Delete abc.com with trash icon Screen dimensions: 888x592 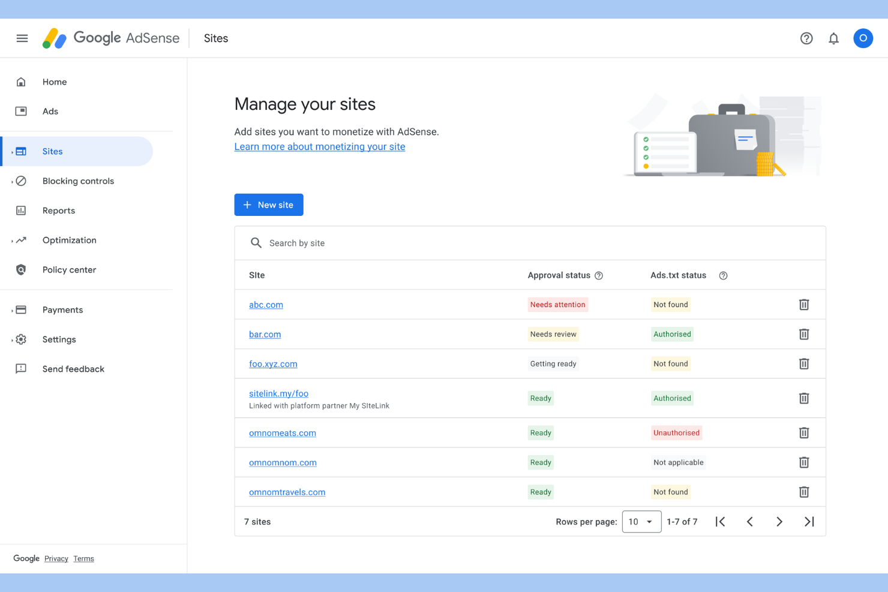[x=804, y=305]
